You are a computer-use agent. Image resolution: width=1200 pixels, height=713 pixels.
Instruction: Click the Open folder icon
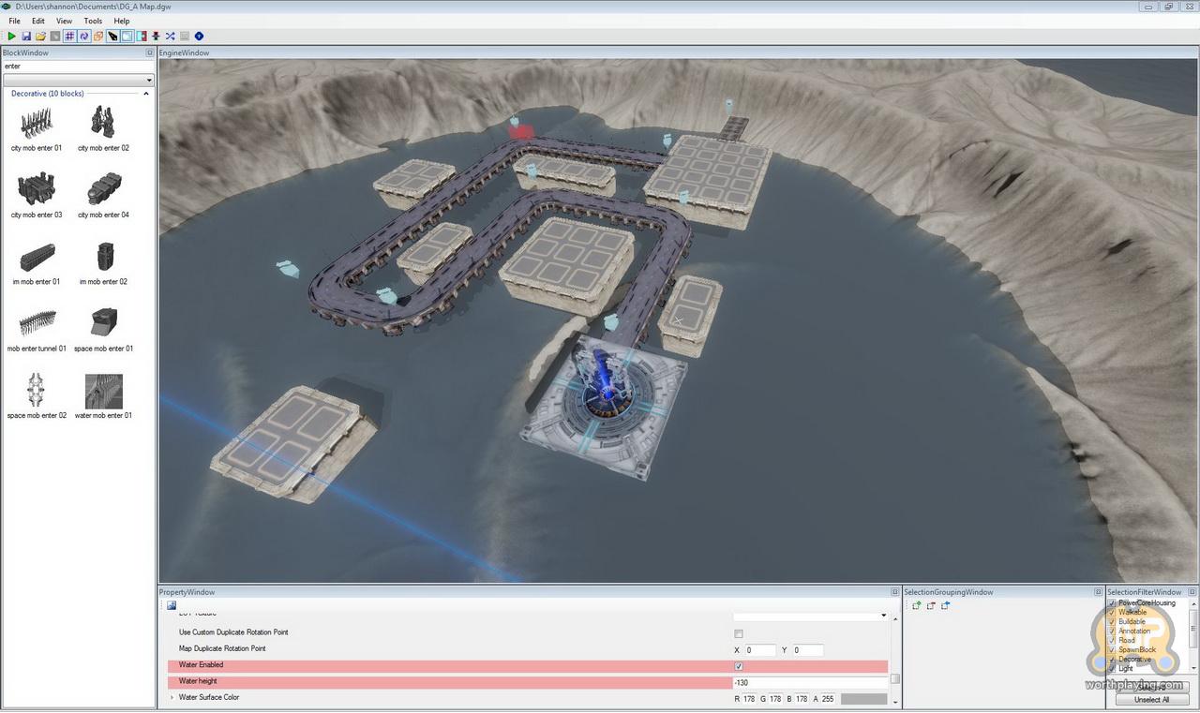pos(40,37)
